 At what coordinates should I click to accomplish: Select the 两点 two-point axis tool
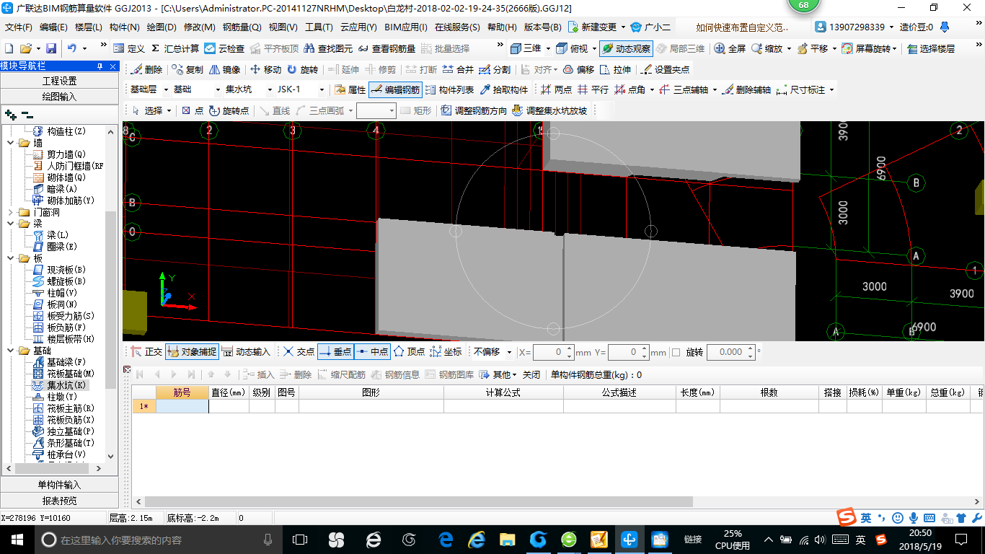pos(556,90)
